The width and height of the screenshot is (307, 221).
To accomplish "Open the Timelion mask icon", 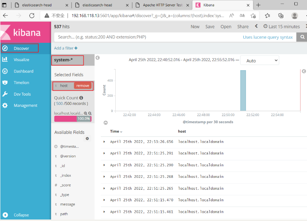I will pyautogui.click(x=5, y=83).
